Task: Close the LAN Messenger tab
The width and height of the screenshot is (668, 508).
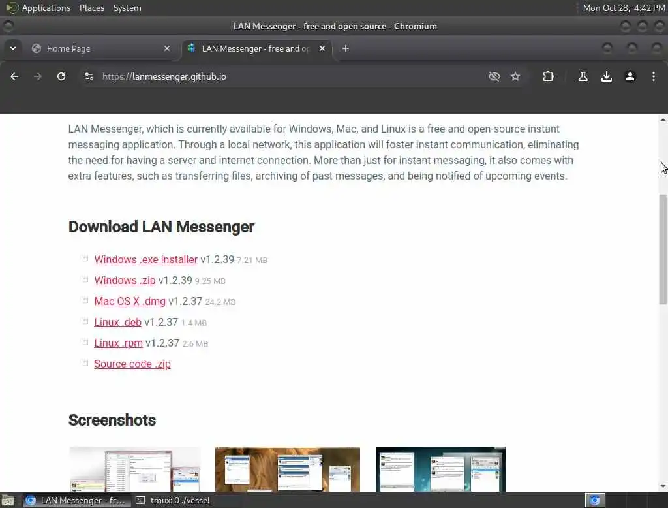Action: 322,48
